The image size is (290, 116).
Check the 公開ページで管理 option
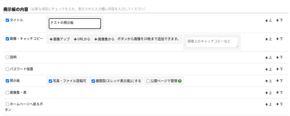click(x=148, y=81)
